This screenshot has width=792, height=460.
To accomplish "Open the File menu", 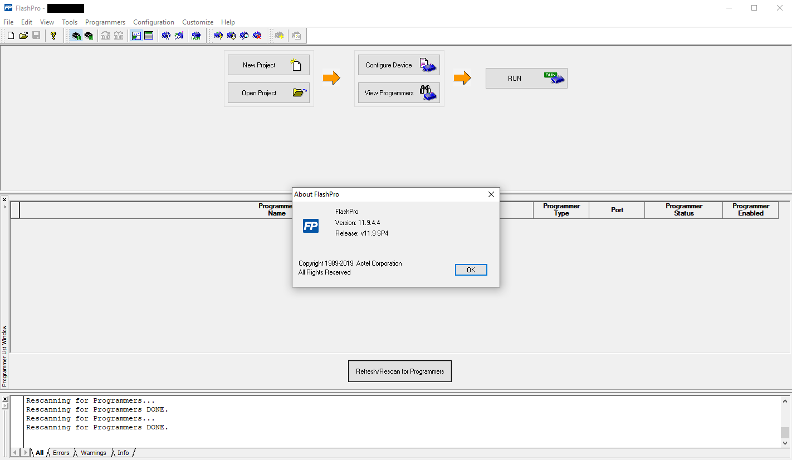I will coord(8,22).
